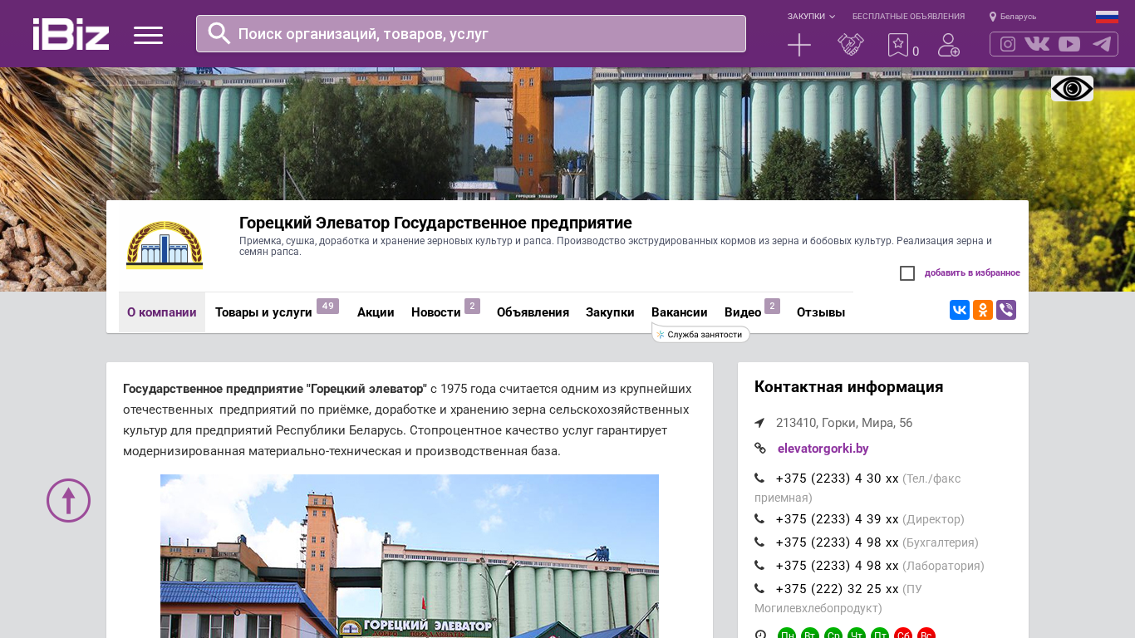Click the location arrow icon beside address
1135x638 pixels.
[759, 423]
